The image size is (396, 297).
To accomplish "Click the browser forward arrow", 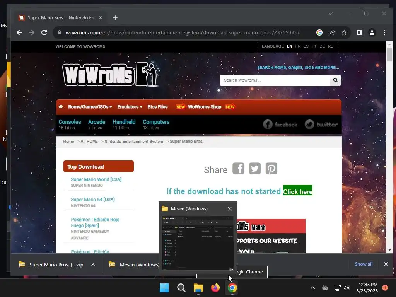I will [x=32, y=32].
